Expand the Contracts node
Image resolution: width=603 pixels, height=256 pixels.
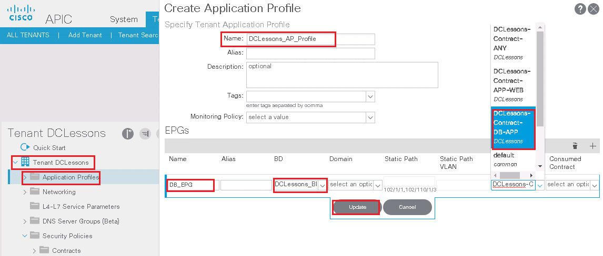(35, 251)
